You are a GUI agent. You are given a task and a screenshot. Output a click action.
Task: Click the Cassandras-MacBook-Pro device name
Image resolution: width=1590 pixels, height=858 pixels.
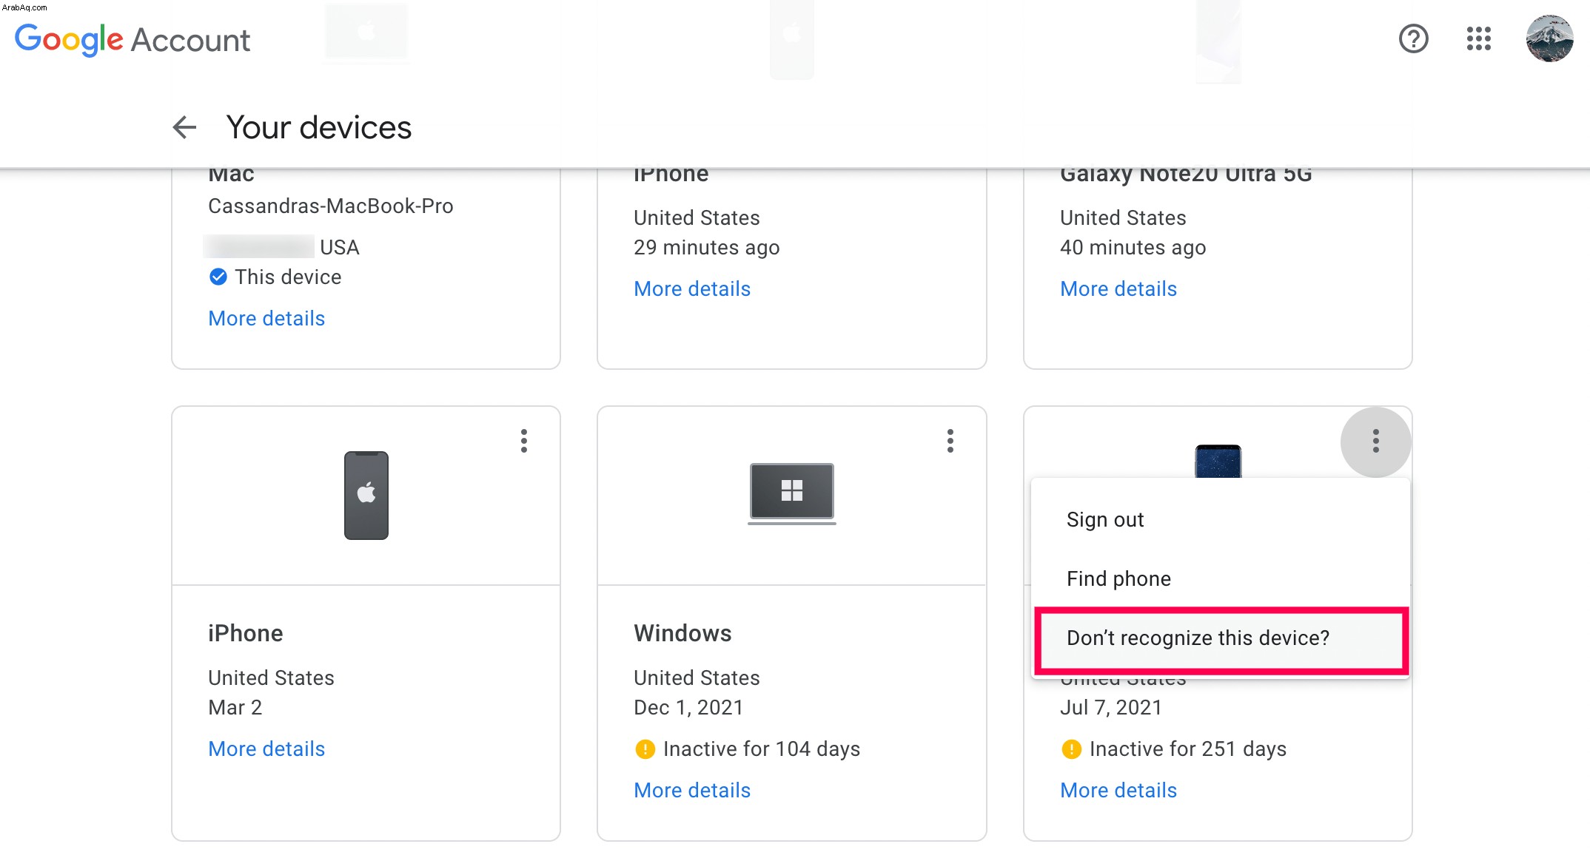[x=331, y=206]
